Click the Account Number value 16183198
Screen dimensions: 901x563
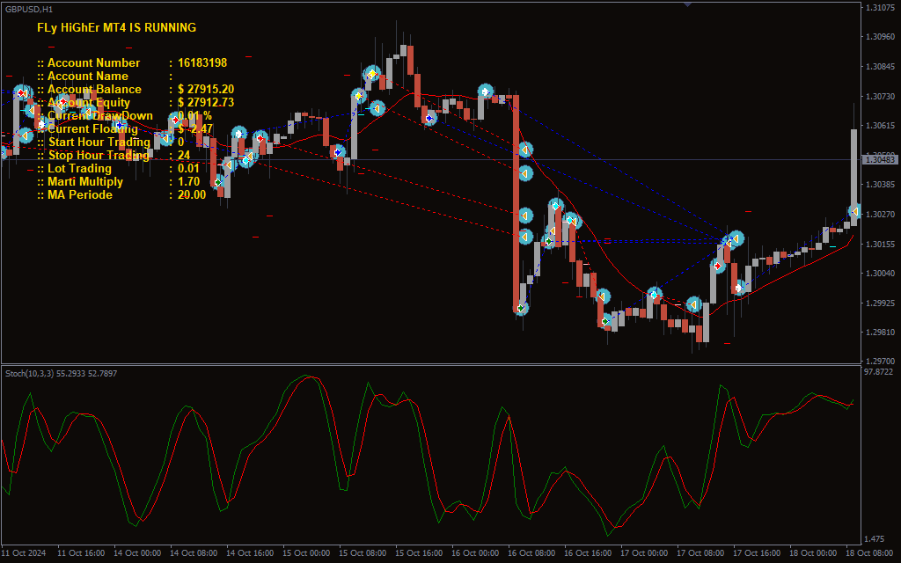(201, 63)
